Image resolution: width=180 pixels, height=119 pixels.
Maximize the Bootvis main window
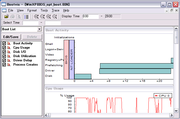169,5
